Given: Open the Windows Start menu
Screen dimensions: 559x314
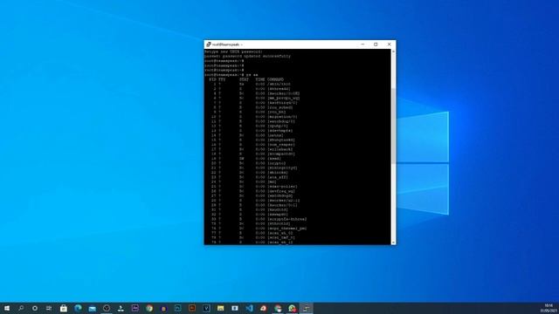Looking at the screenshot, I should pos(7,308).
